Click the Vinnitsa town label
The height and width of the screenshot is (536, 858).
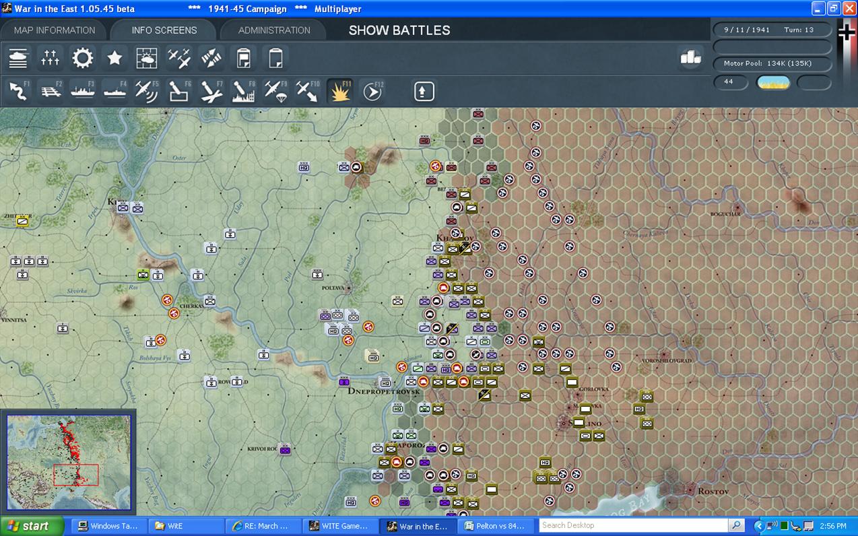click(14, 321)
